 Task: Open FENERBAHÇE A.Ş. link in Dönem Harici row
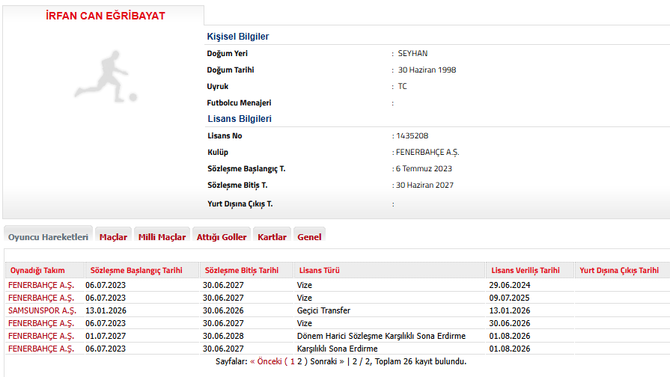pos(41,336)
